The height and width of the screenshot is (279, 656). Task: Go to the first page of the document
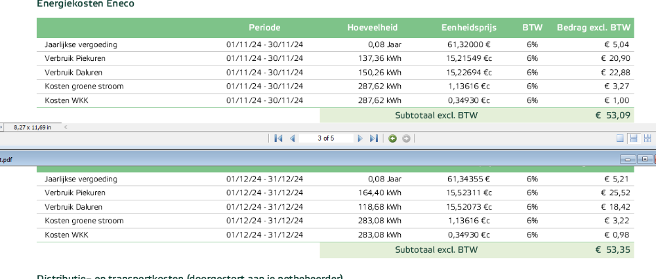[278, 138]
